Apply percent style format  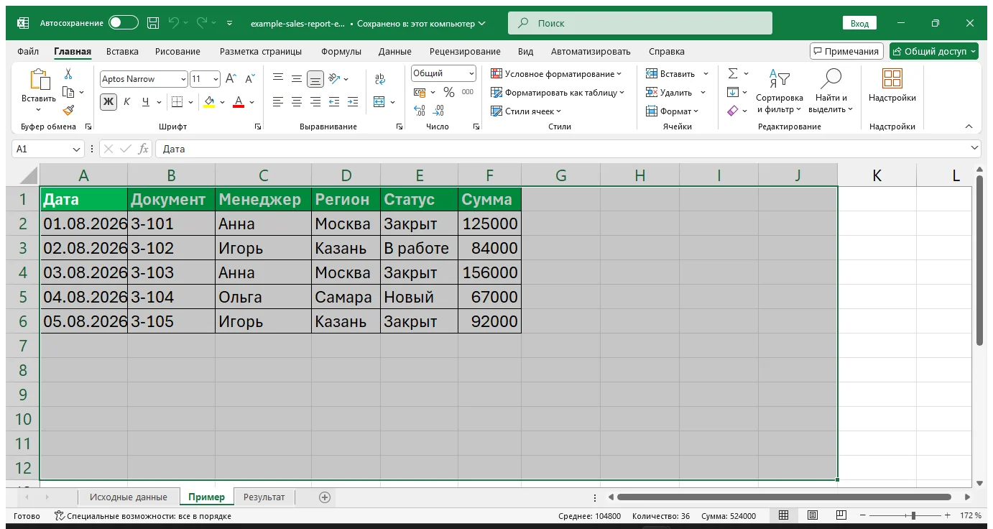tap(449, 92)
